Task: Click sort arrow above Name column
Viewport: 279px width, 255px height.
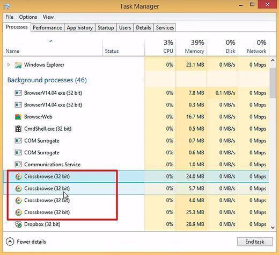Action: [51, 41]
